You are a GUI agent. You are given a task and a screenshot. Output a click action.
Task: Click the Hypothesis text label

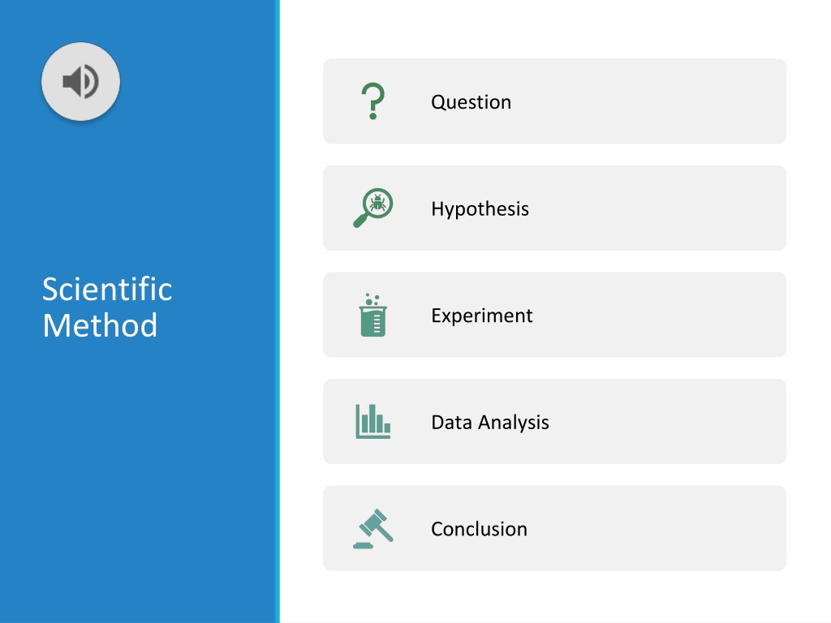pyautogui.click(x=480, y=208)
